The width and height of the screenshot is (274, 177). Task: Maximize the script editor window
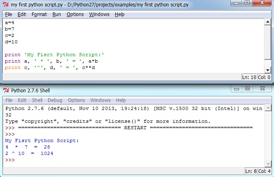247,3
